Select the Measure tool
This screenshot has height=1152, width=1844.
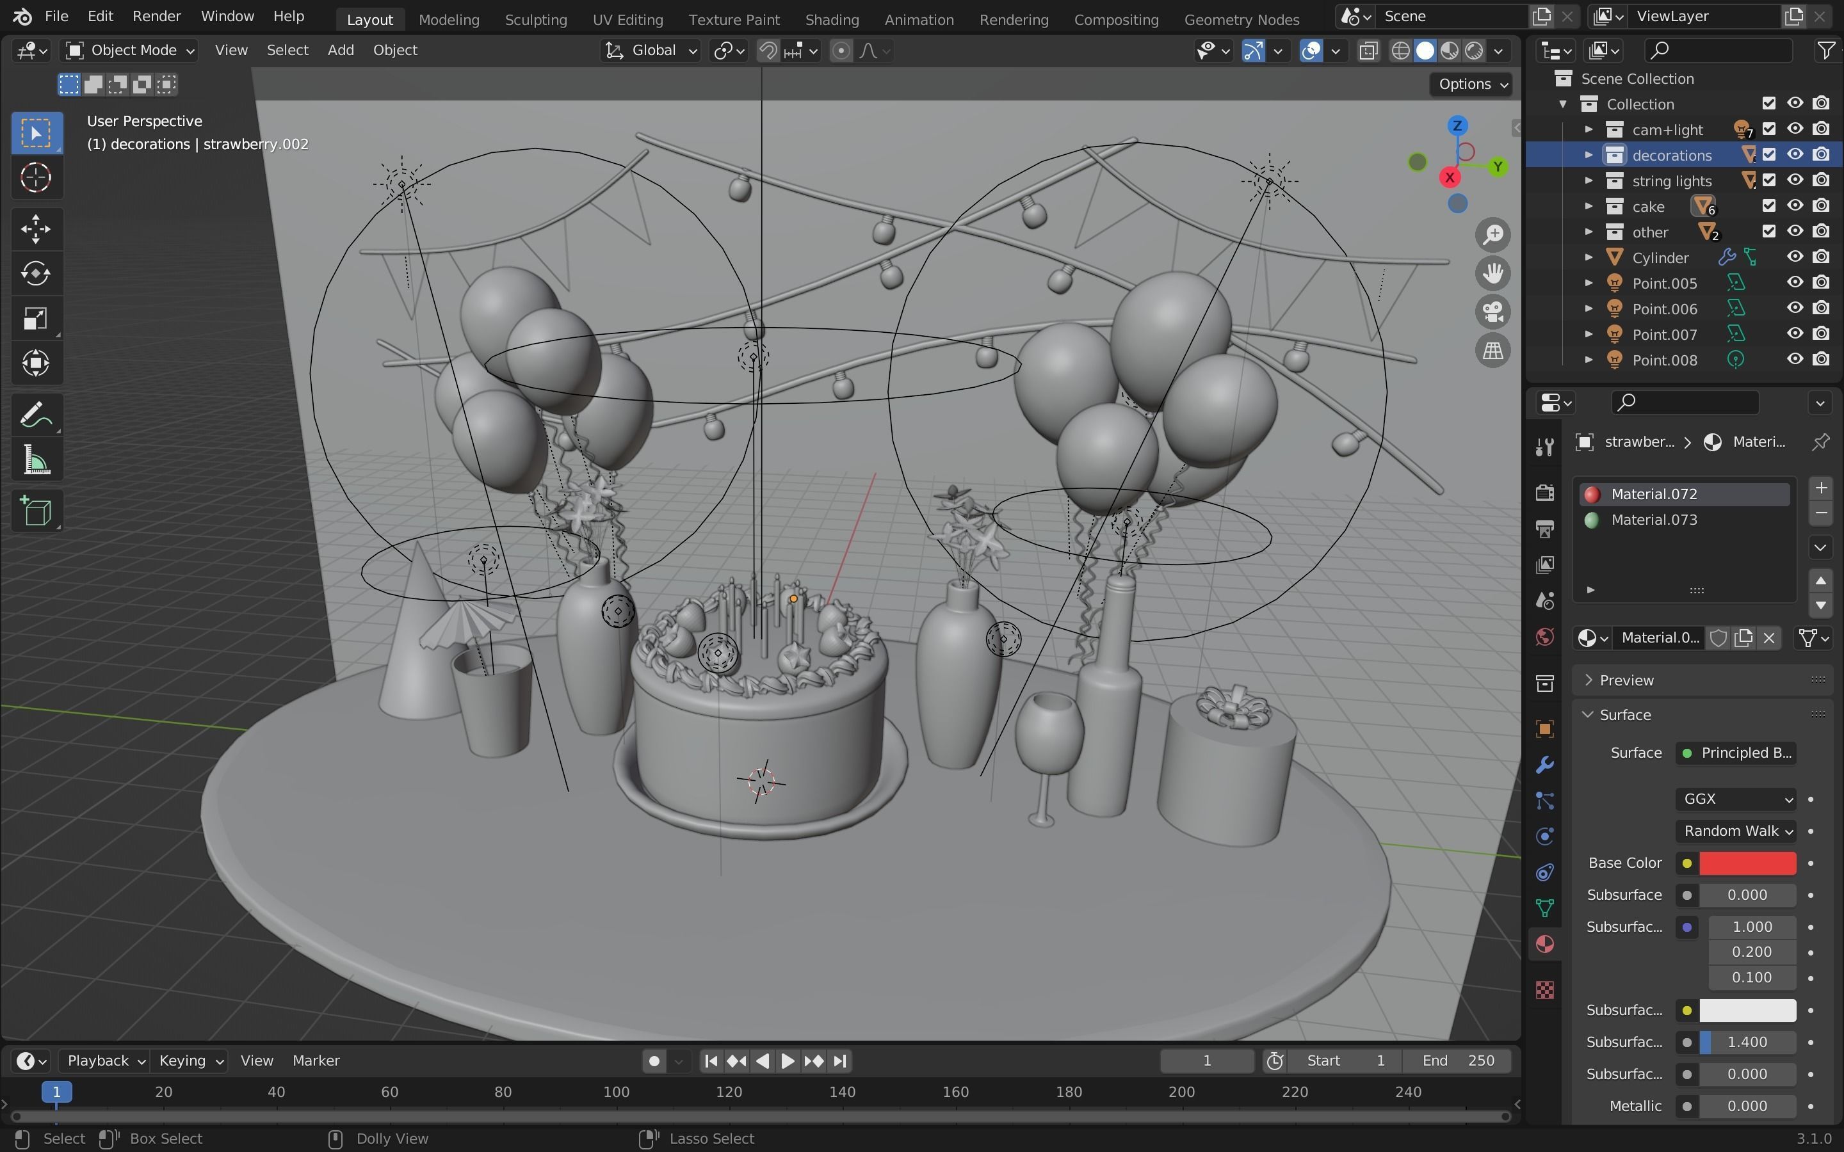(x=36, y=460)
